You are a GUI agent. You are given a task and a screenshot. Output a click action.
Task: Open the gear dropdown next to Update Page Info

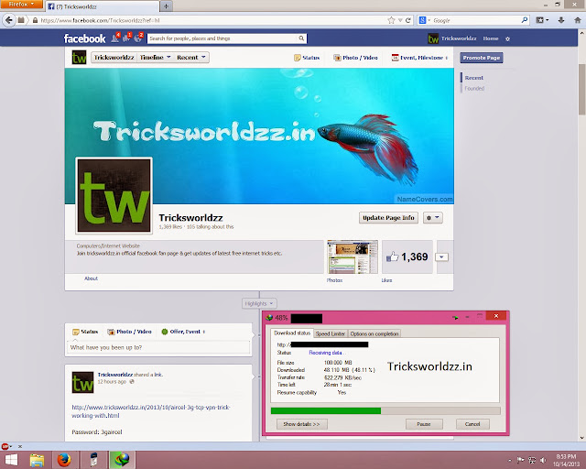coord(433,218)
